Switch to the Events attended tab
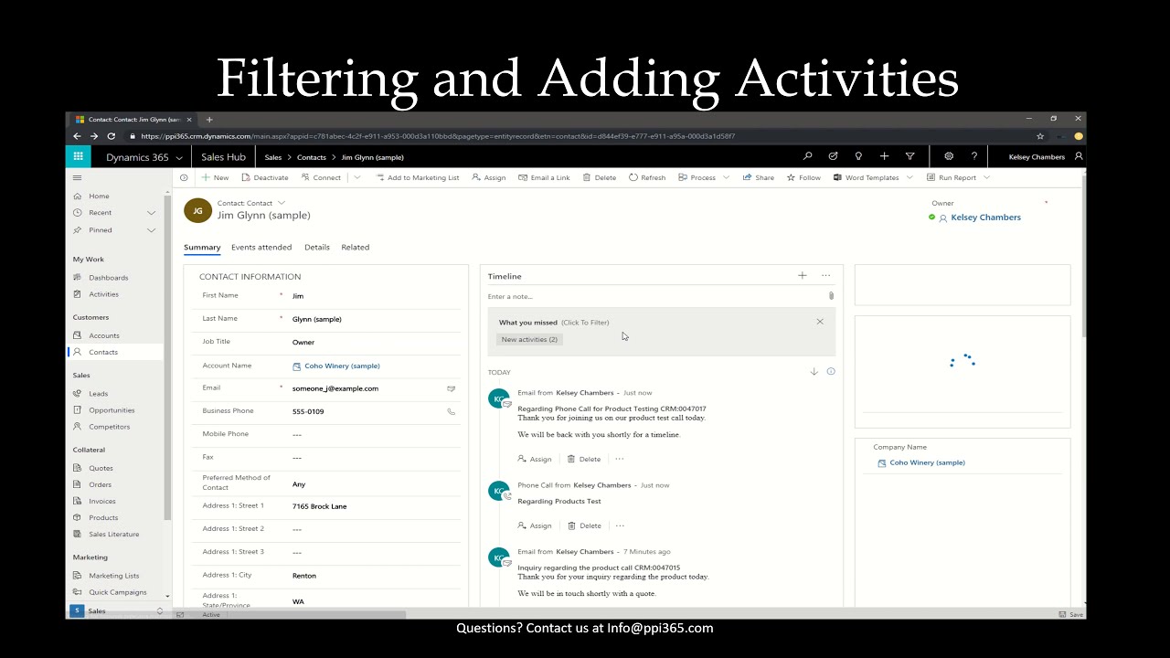The width and height of the screenshot is (1170, 658). click(x=261, y=247)
